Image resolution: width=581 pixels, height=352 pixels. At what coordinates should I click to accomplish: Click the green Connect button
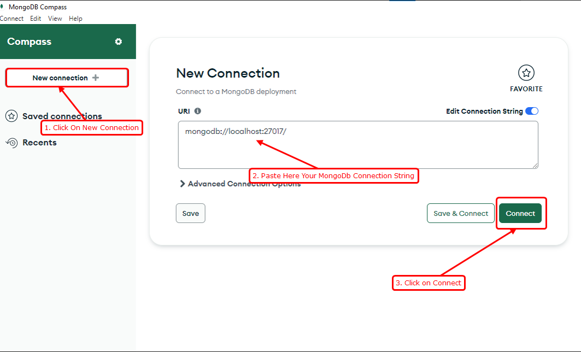pyautogui.click(x=520, y=213)
